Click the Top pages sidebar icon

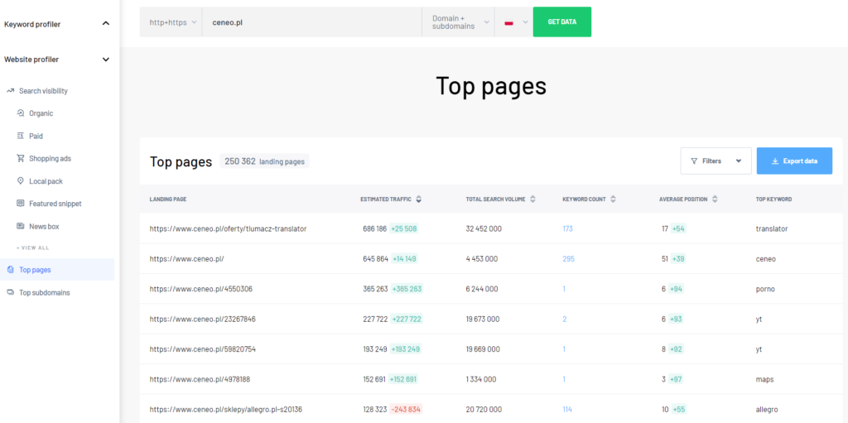(x=11, y=269)
